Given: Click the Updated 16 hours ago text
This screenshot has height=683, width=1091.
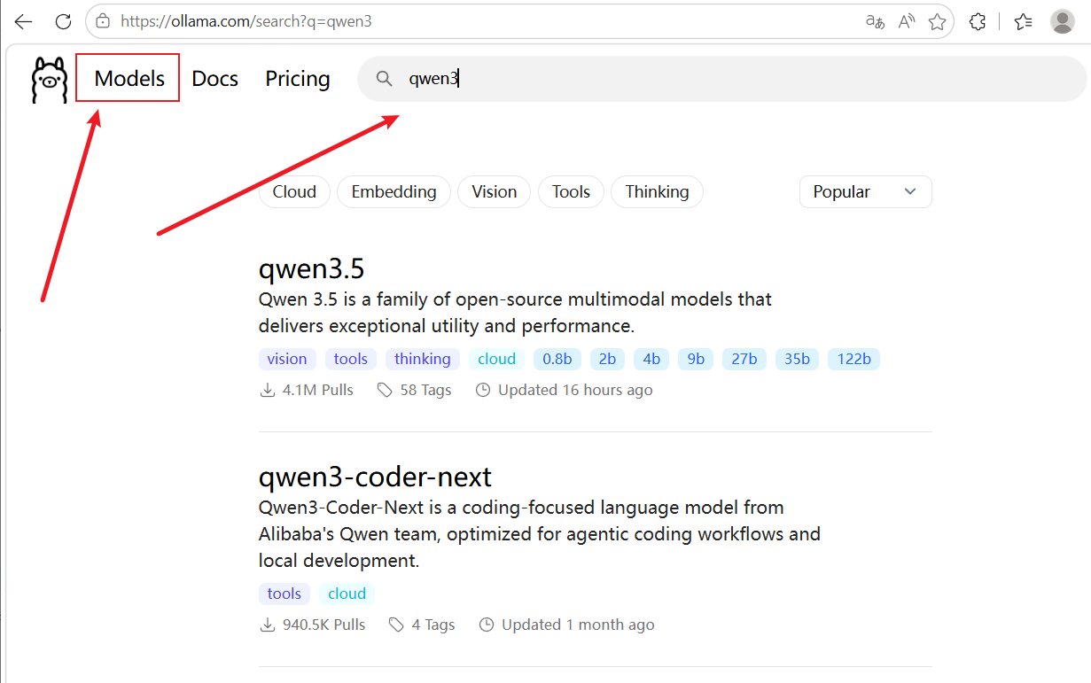Looking at the screenshot, I should [565, 390].
